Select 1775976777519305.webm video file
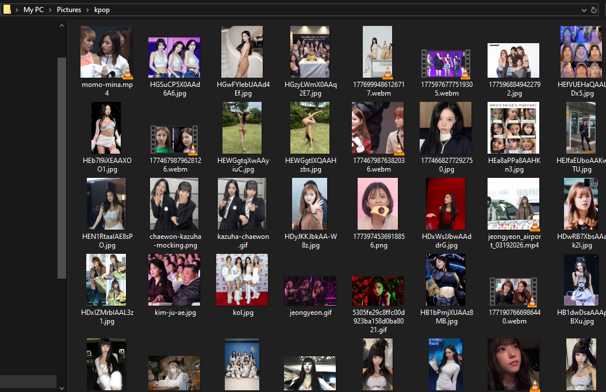The width and height of the screenshot is (606, 392). tap(446, 63)
